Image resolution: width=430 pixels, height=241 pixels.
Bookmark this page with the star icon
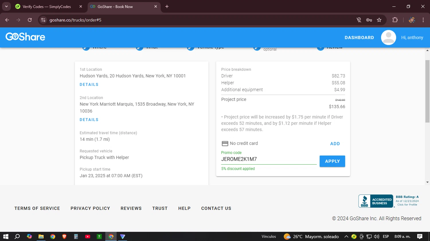pyautogui.click(x=379, y=20)
